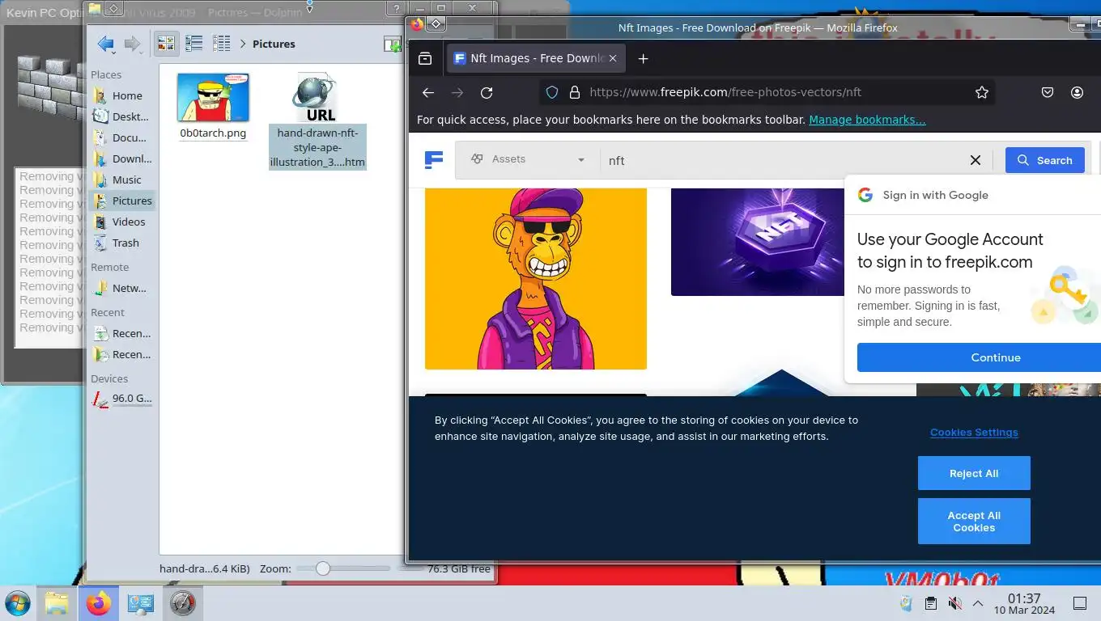Click the Reject All cookies button

[x=974, y=473]
